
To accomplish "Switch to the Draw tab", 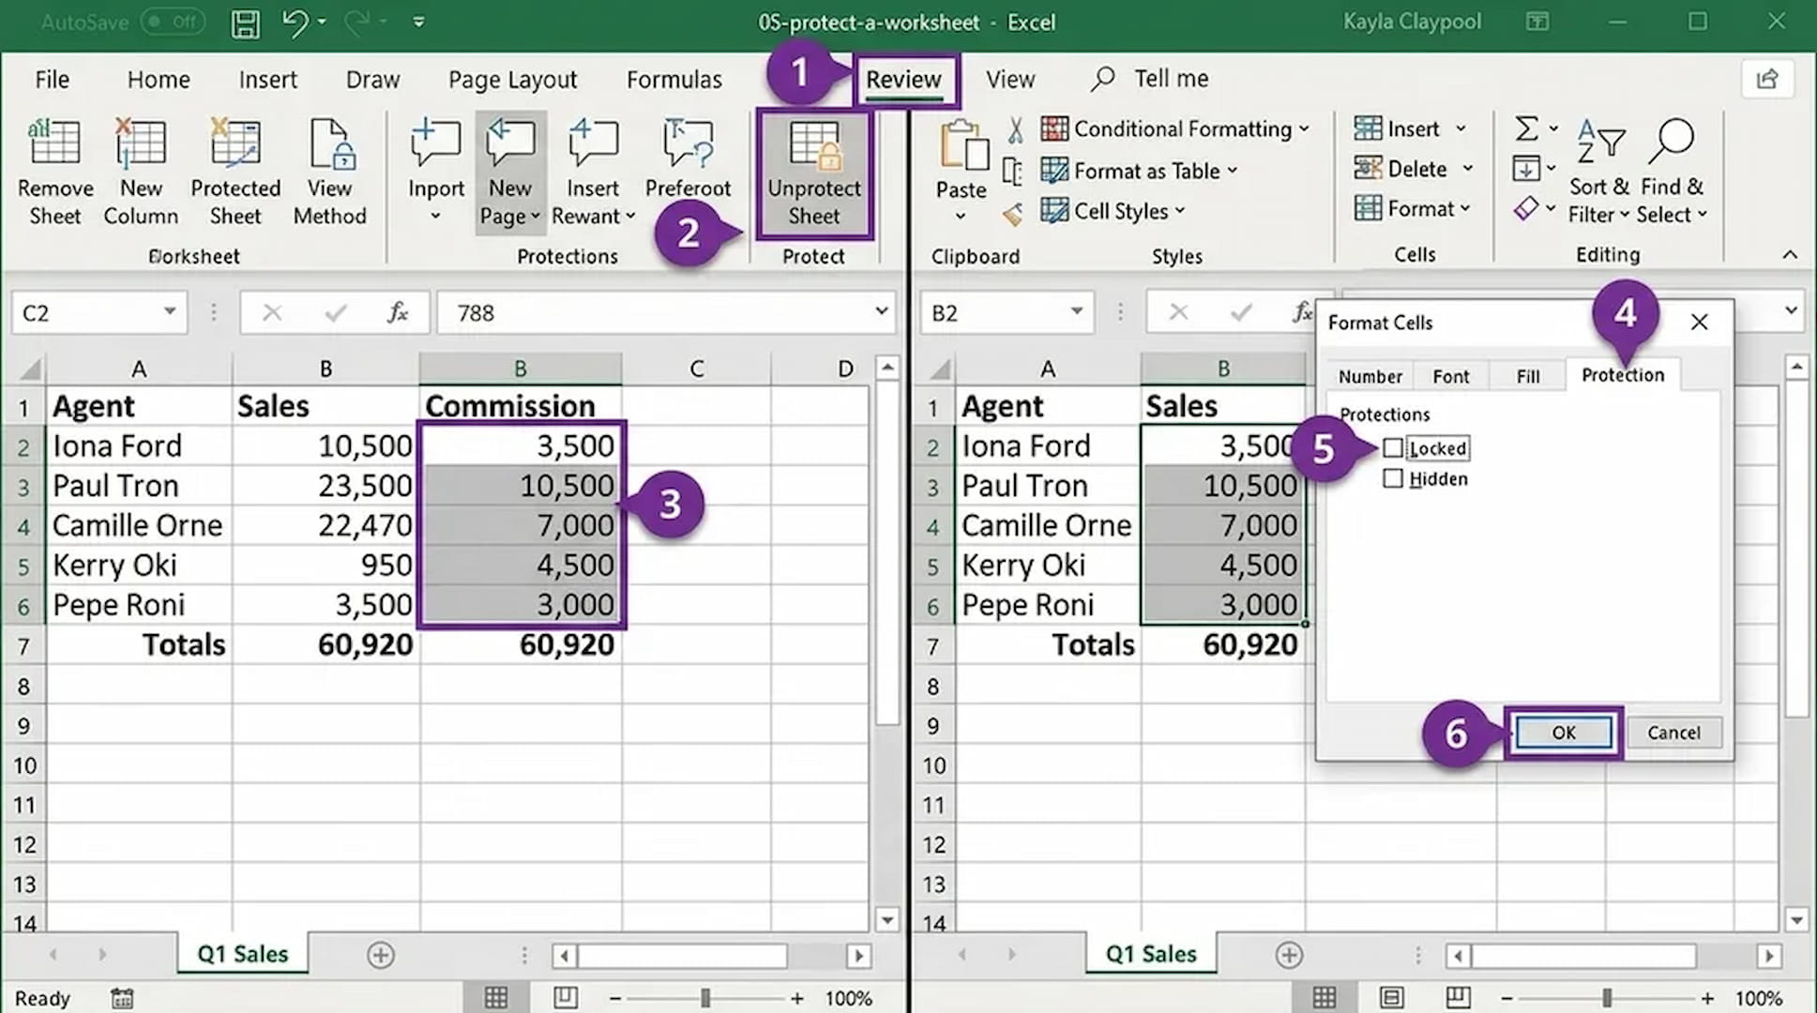I will pos(372,80).
